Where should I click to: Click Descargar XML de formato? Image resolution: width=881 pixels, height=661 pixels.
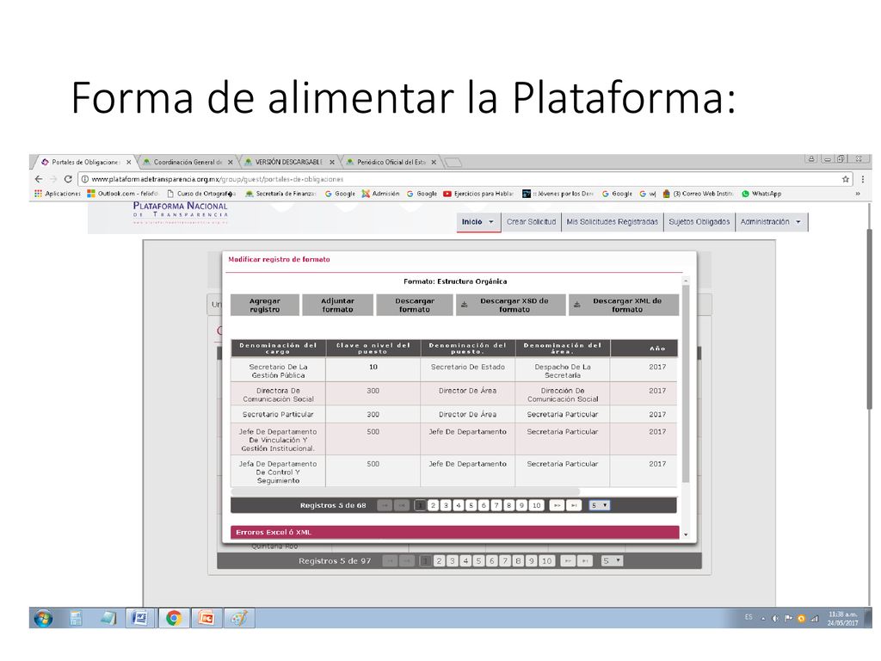tap(624, 306)
